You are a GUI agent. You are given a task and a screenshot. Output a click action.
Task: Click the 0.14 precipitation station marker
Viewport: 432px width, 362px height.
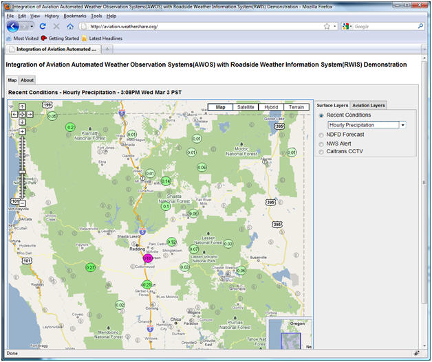coord(166,181)
